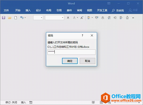Image resolution: width=143 pixels, height=105 pixels.
Task: Switch to read mode view icon
Action: (93, 102)
